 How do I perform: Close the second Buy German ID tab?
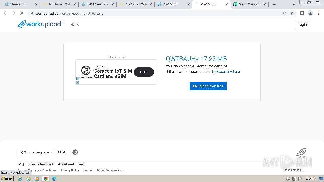[x=151, y=4]
